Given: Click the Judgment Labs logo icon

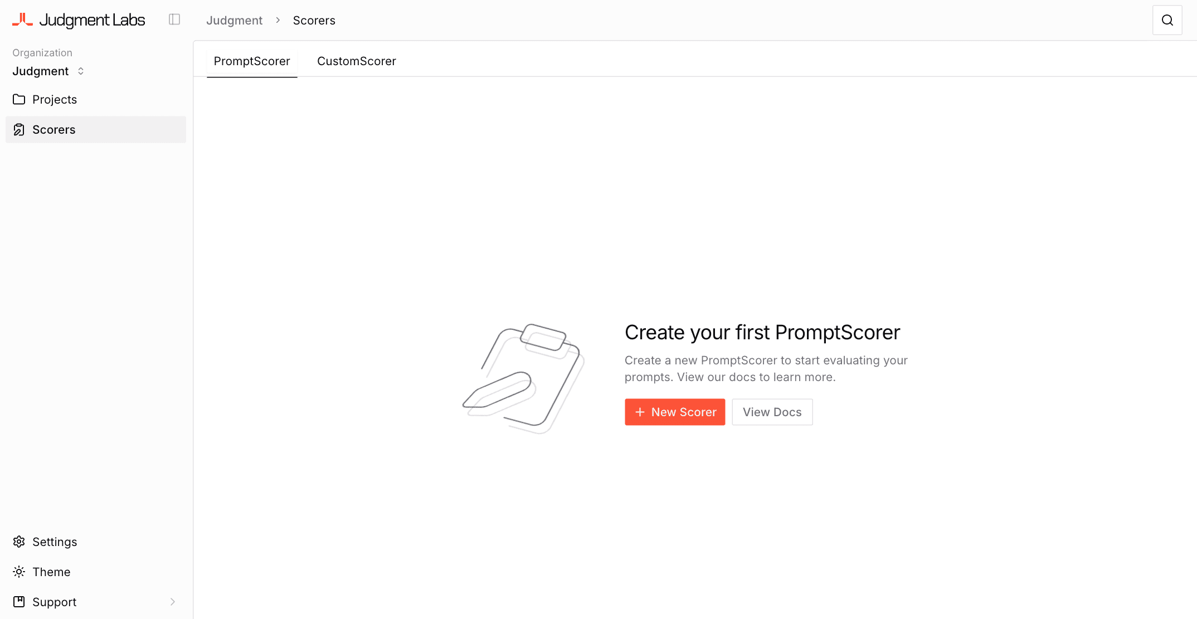Looking at the screenshot, I should pos(22,20).
